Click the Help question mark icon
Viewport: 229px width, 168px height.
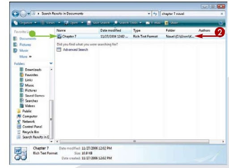(221, 23)
